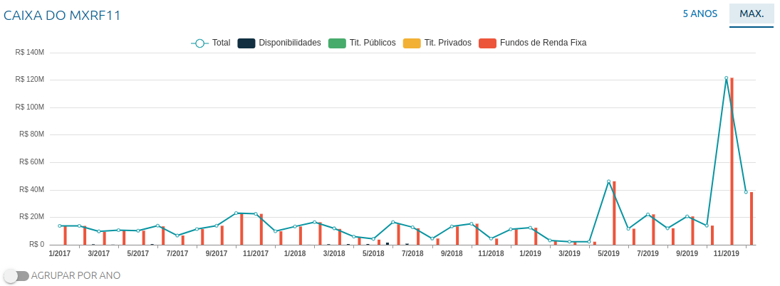Click the R$ 80M y-axis label
Viewport: 780px width, 286px height.
tap(32, 134)
